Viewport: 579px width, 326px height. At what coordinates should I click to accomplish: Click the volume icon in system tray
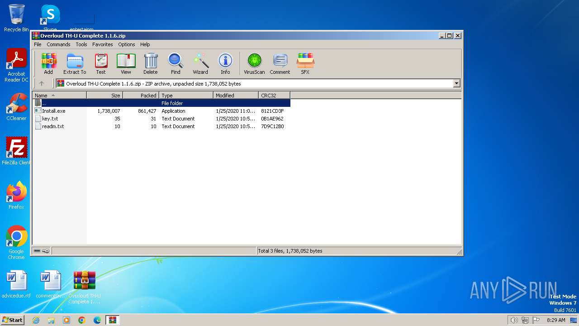[514, 320]
